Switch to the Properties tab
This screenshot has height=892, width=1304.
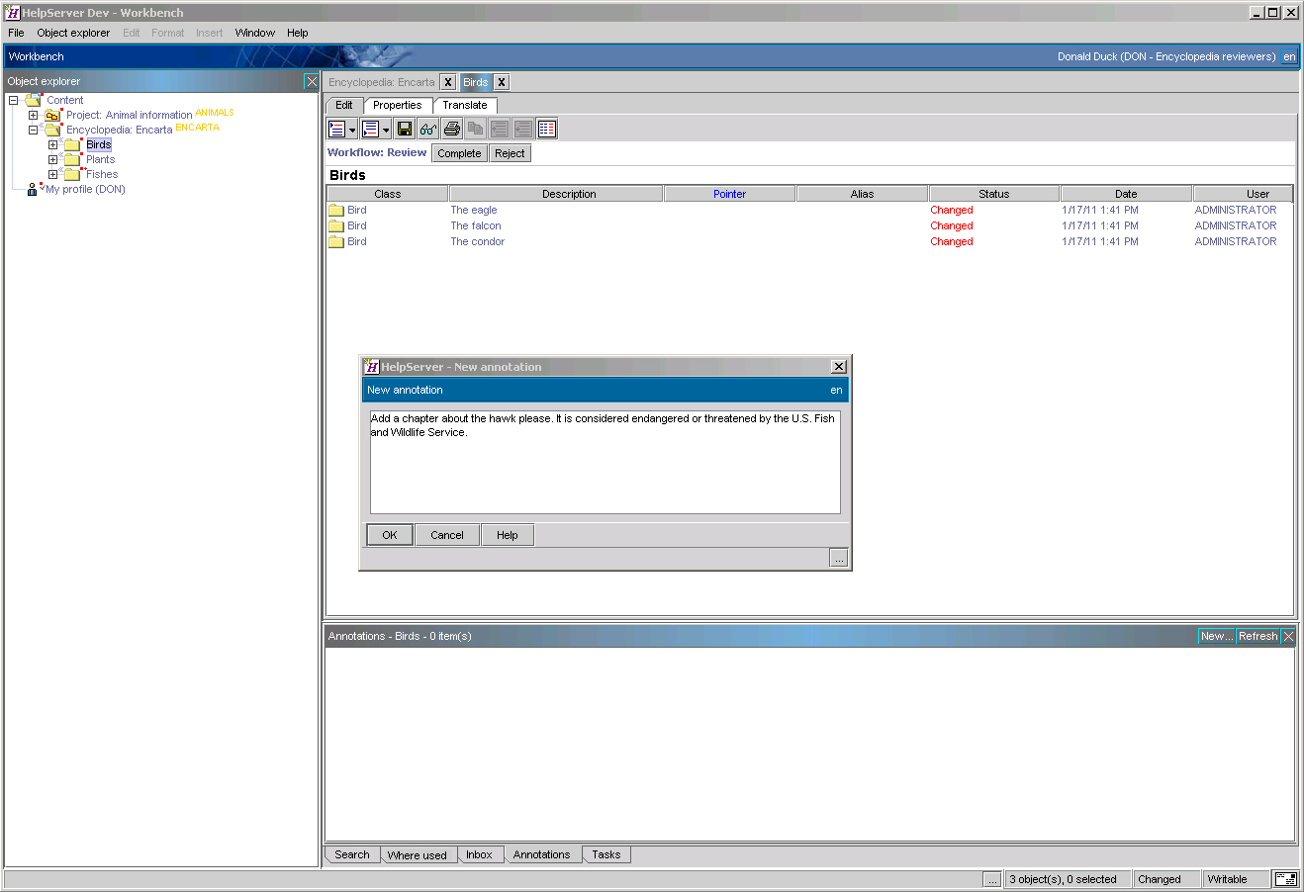pyautogui.click(x=398, y=105)
